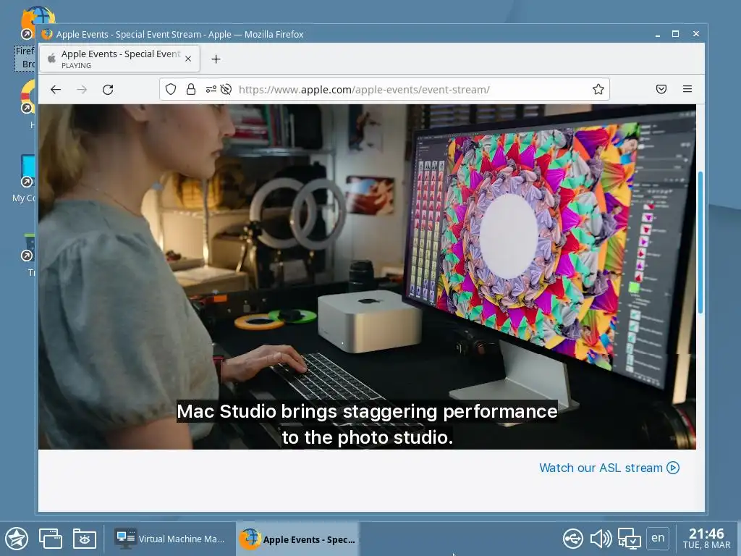Image resolution: width=741 pixels, height=556 pixels.
Task: Switch to Virtual Machine Manager taskbar item
Action: pyautogui.click(x=170, y=539)
